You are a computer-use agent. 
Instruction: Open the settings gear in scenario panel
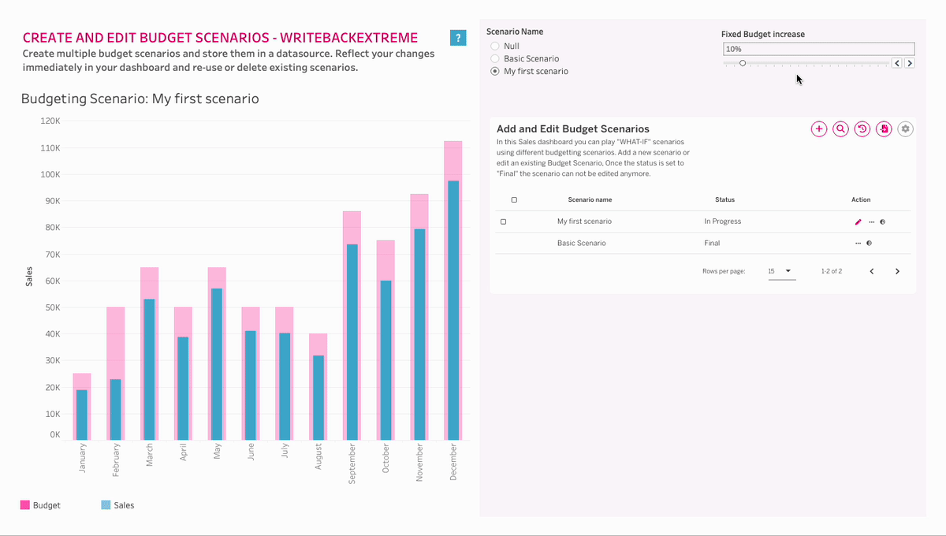(906, 128)
